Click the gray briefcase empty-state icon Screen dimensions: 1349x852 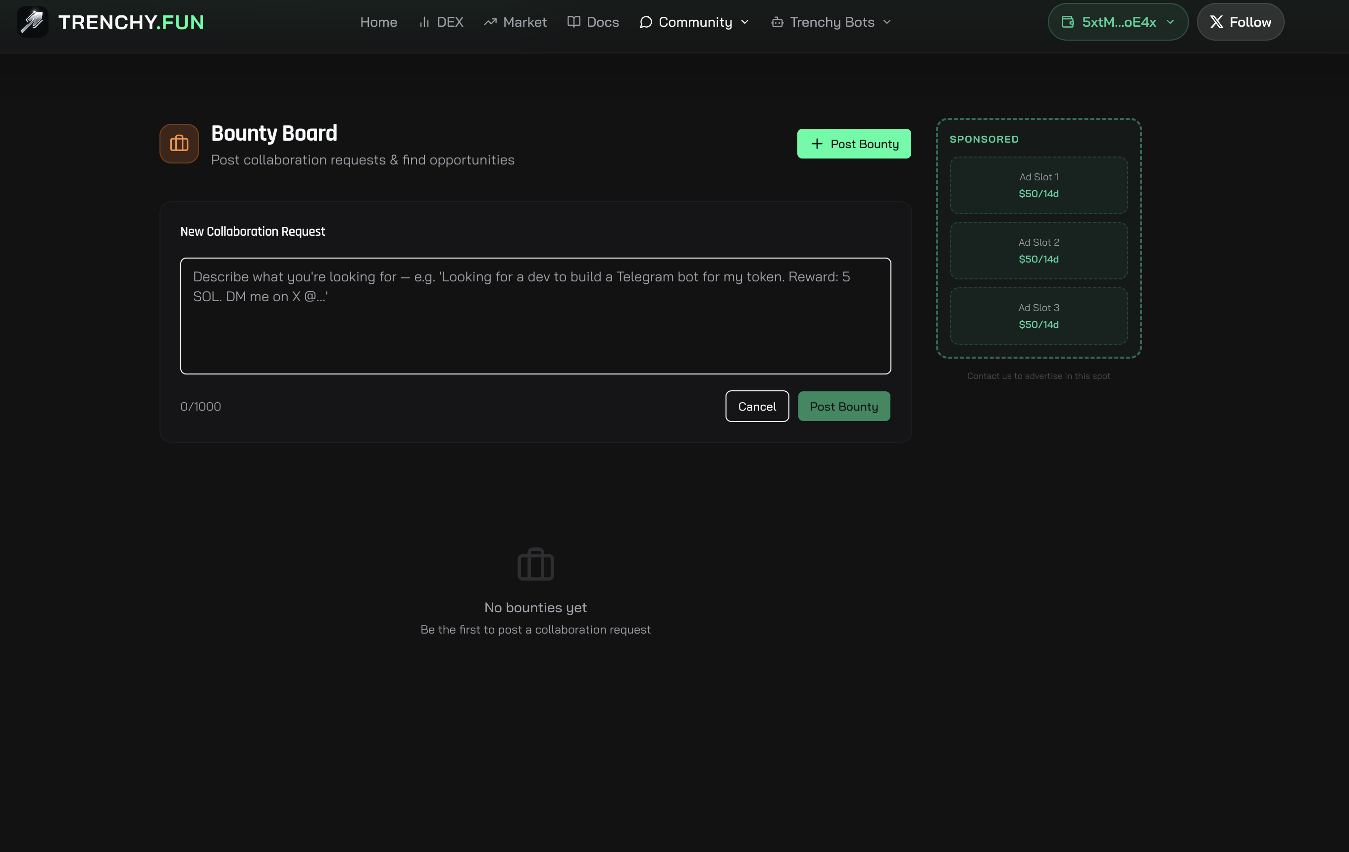(x=535, y=565)
